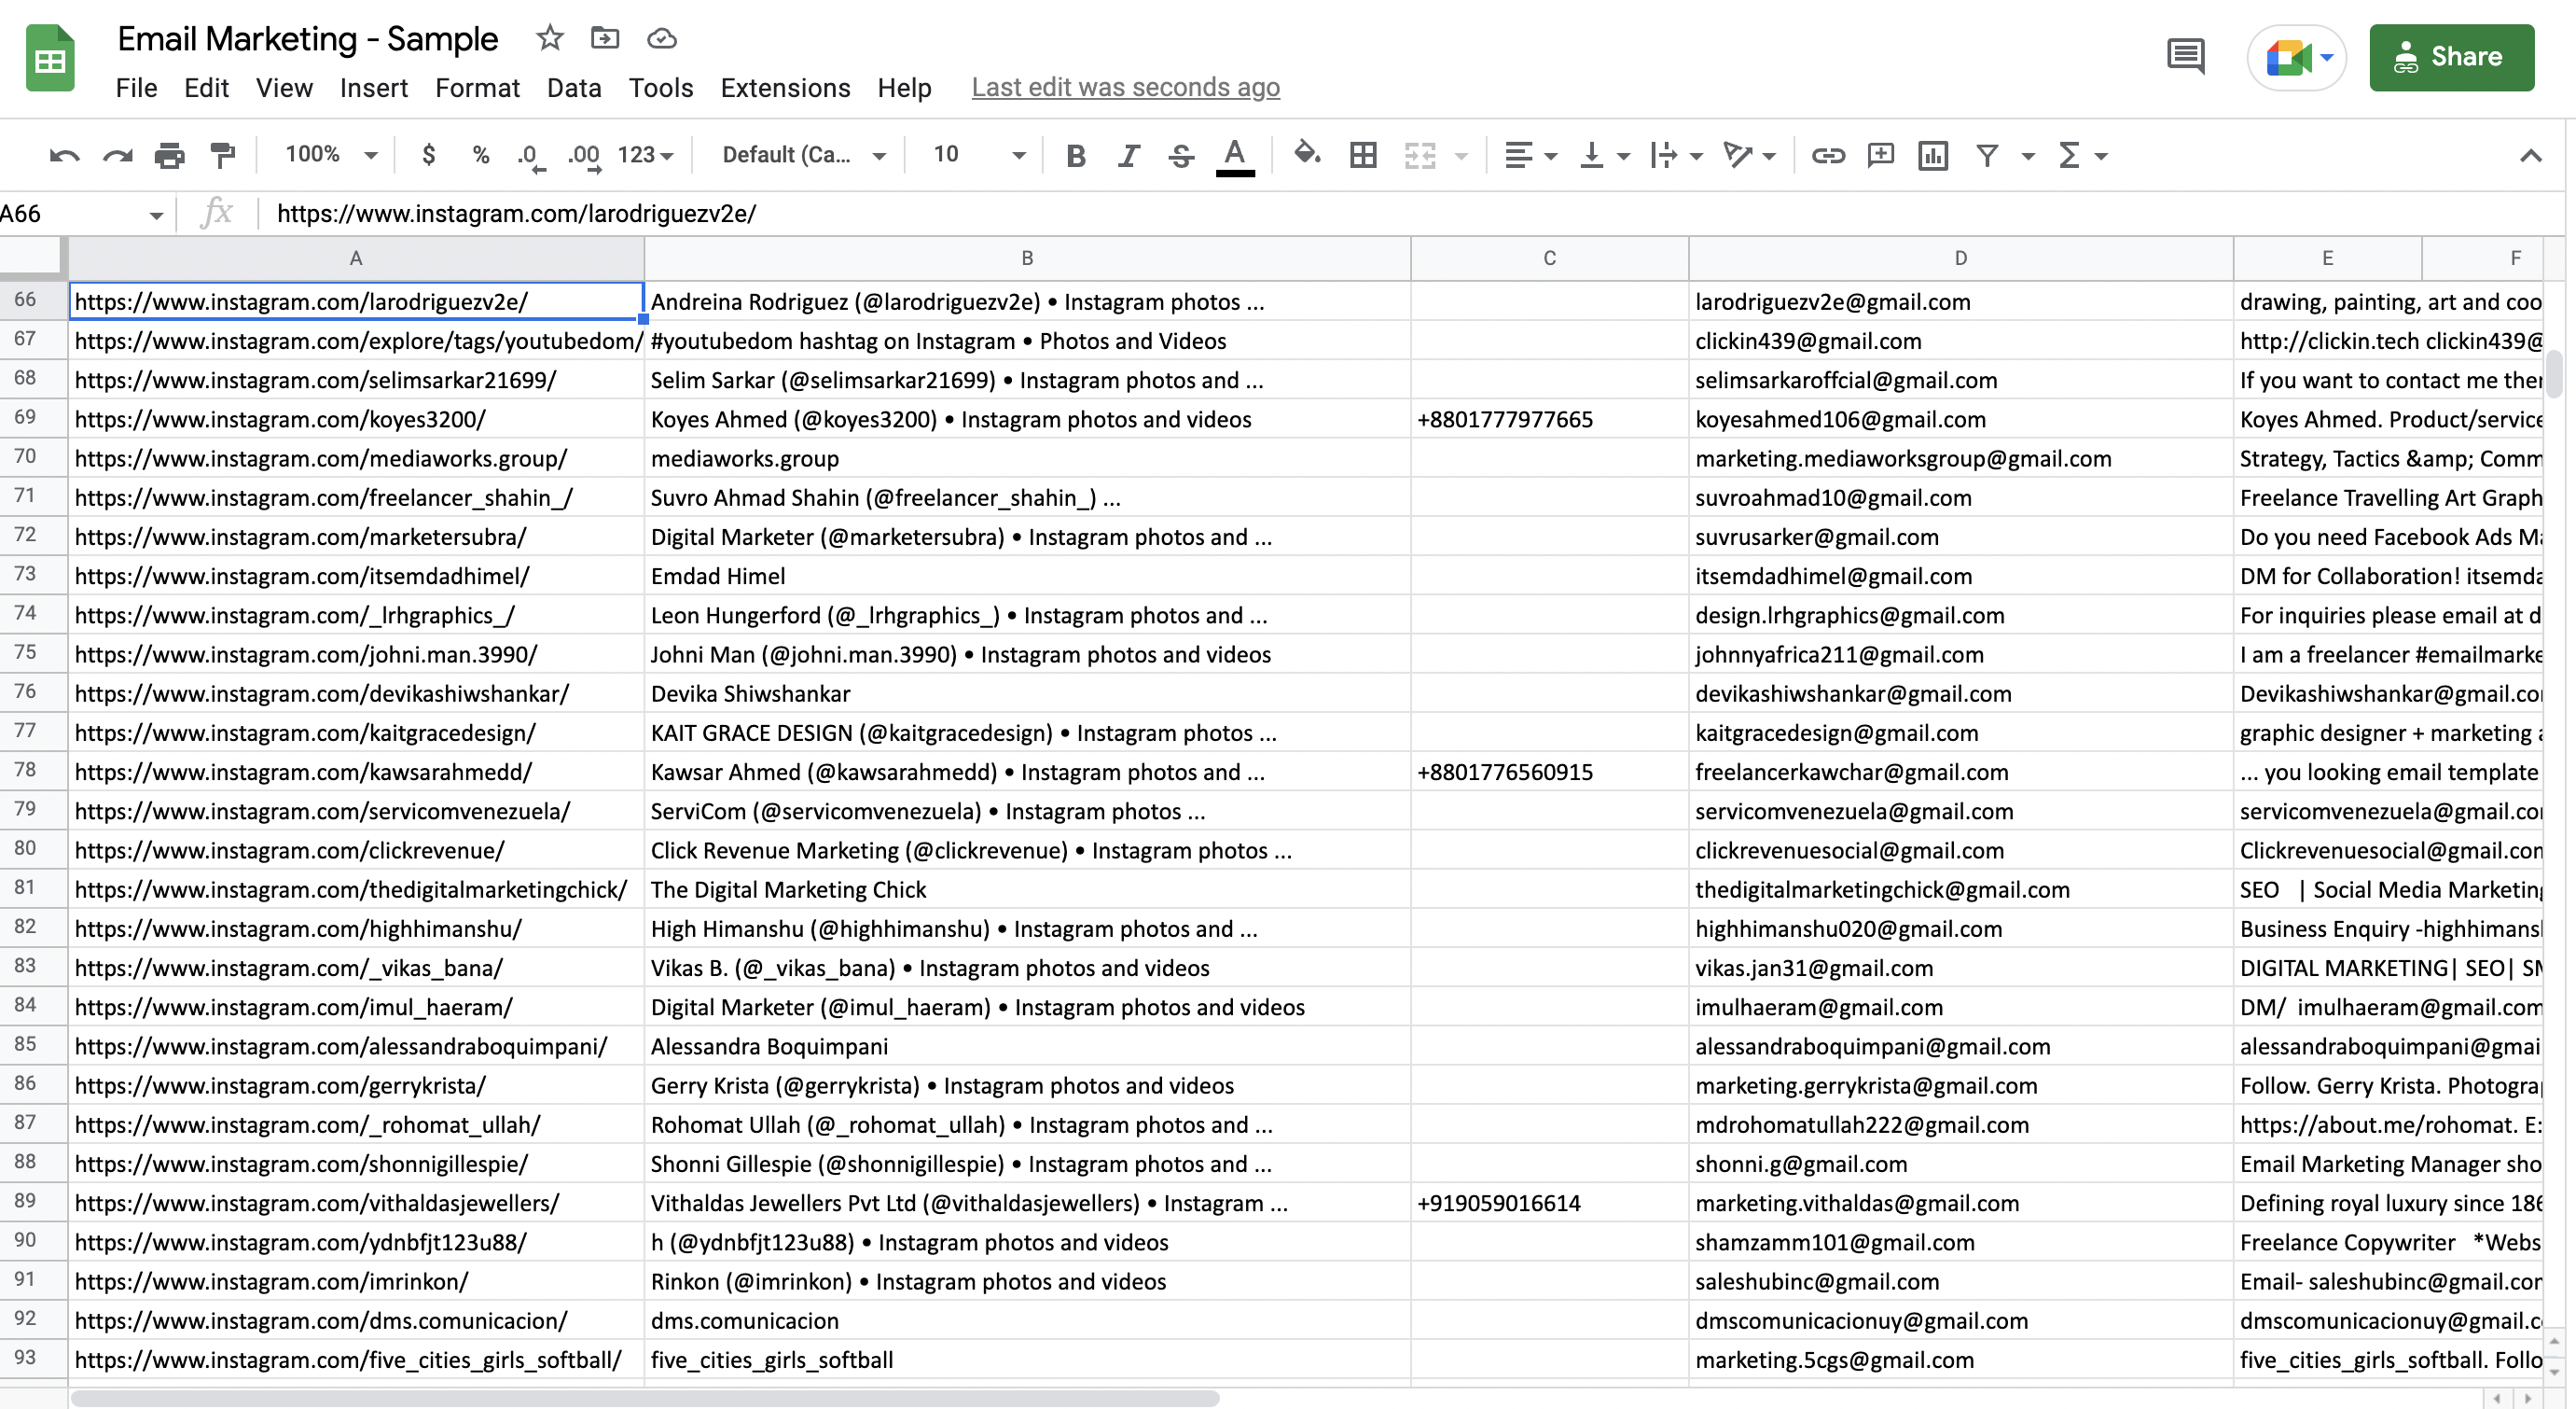
Task: Activate the paint format tool
Action: [222, 155]
